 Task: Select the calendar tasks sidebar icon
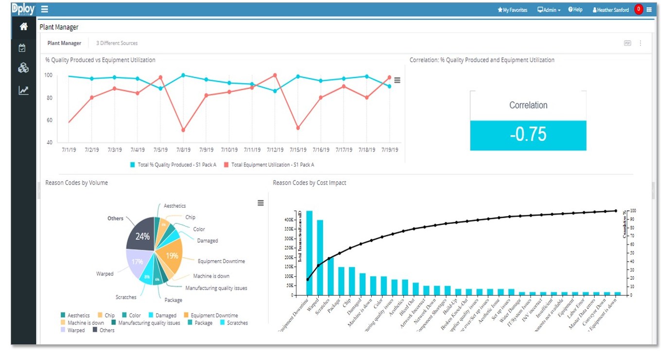[23, 48]
